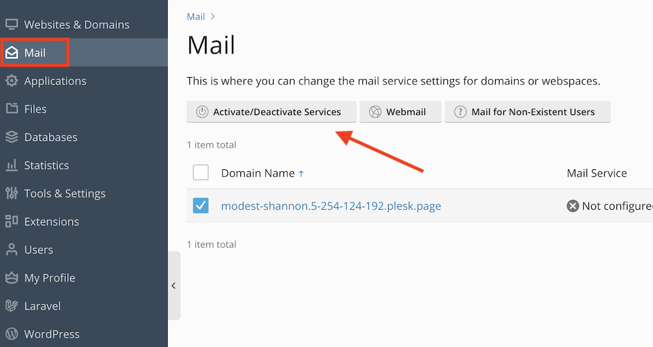Click the Extensions grid icon

11,222
